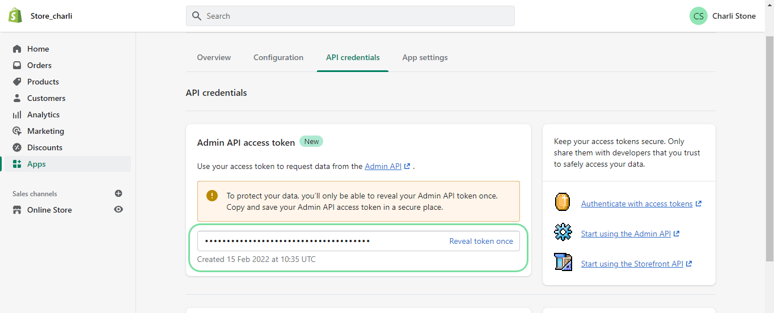
Task: Open the Marketing section
Action: 45,131
